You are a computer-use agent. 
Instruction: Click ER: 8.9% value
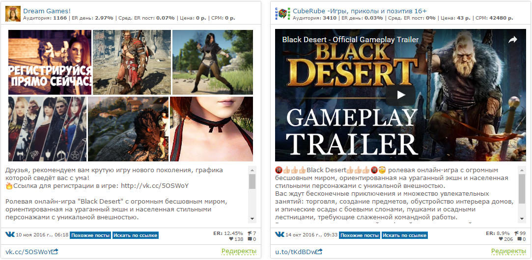click(498, 233)
